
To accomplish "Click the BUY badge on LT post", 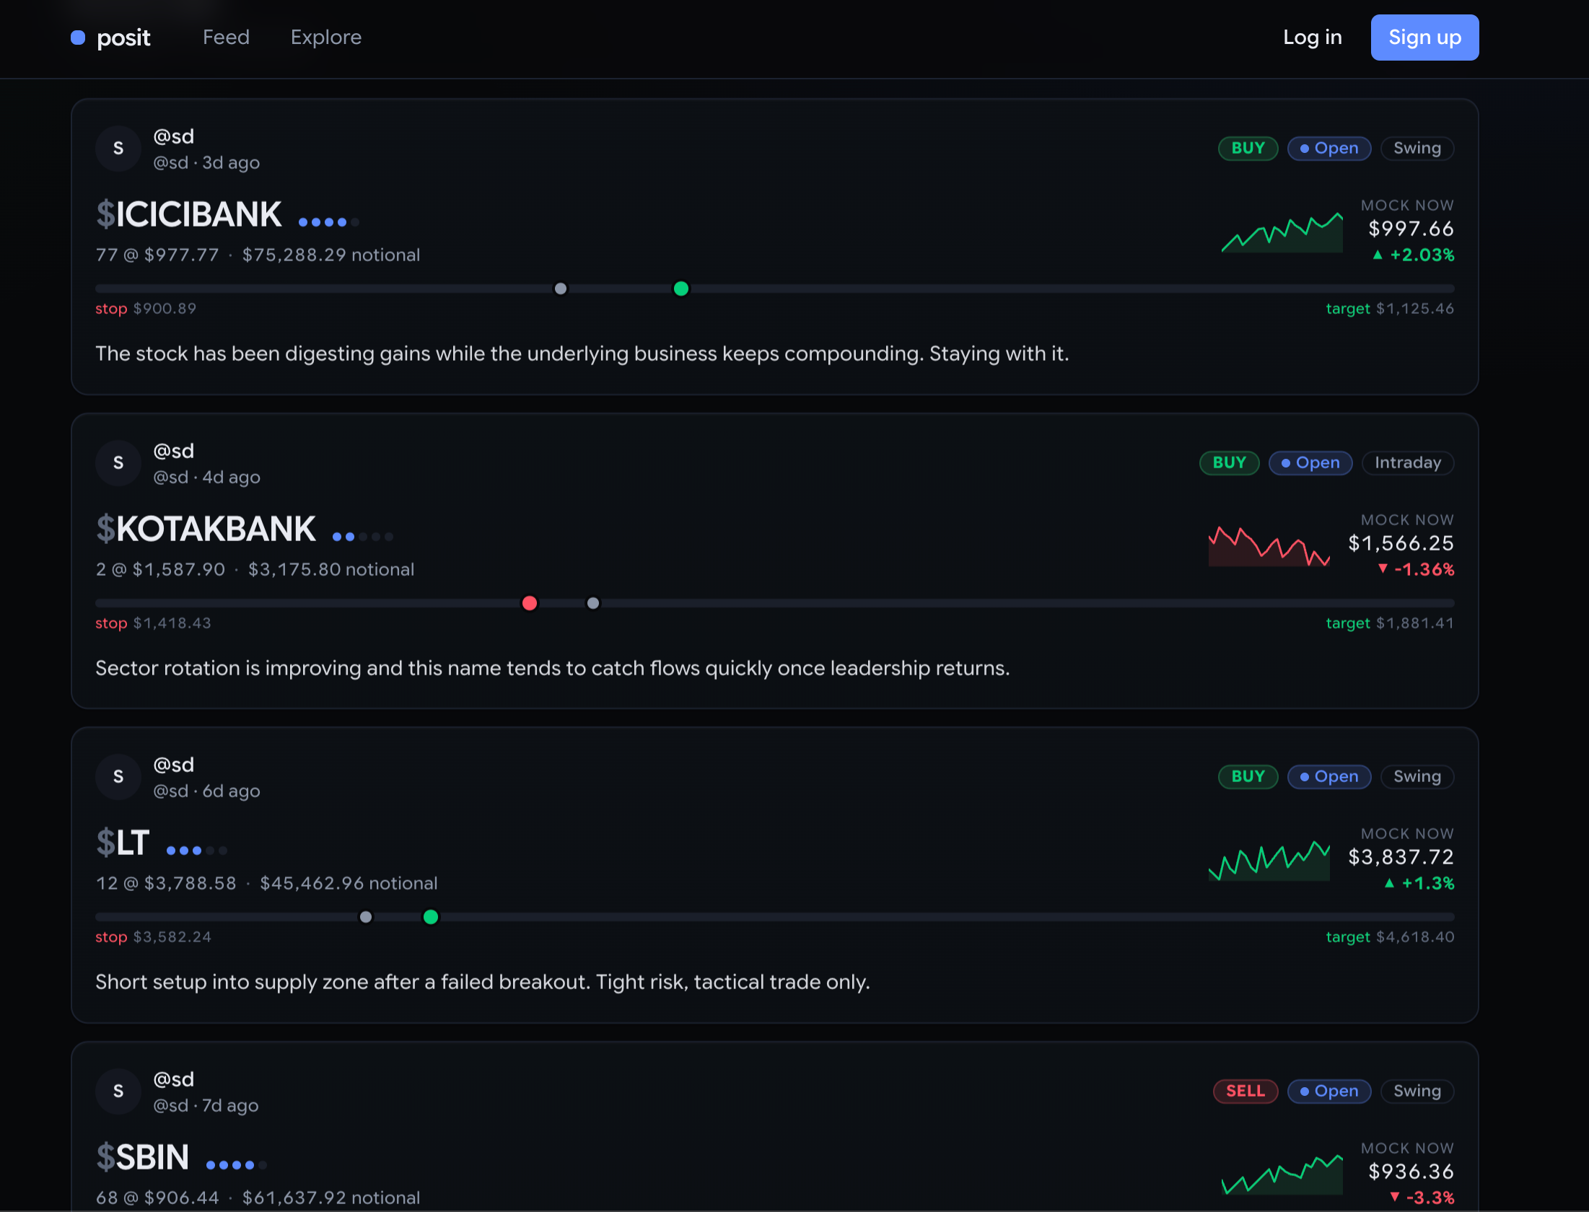I will point(1248,777).
